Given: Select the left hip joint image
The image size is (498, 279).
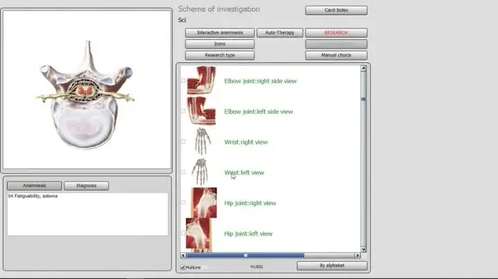Looking at the screenshot, I should click(x=201, y=233).
